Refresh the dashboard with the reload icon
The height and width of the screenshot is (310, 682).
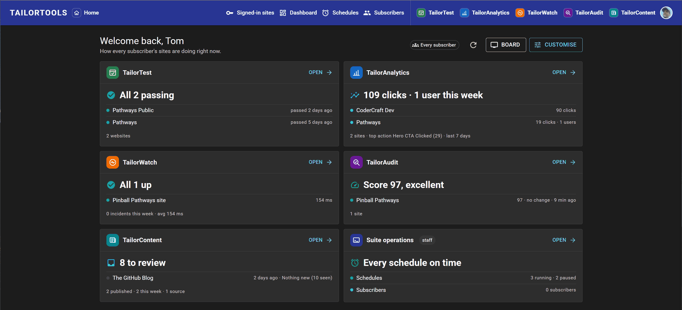(x=473, y=45)
